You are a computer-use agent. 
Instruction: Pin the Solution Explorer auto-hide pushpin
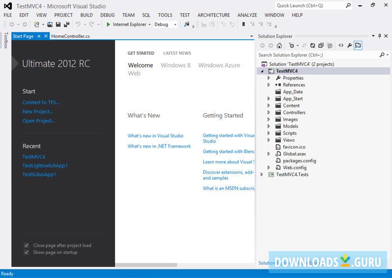(380, 36)
